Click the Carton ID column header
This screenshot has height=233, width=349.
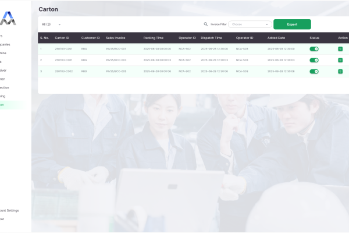62,38
